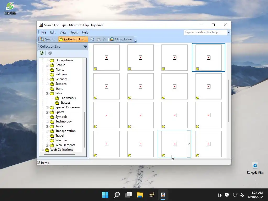This screenshot has width=268, height=201.
Task: Select the Plants folder icon
Action: click(x=52, y=70)
